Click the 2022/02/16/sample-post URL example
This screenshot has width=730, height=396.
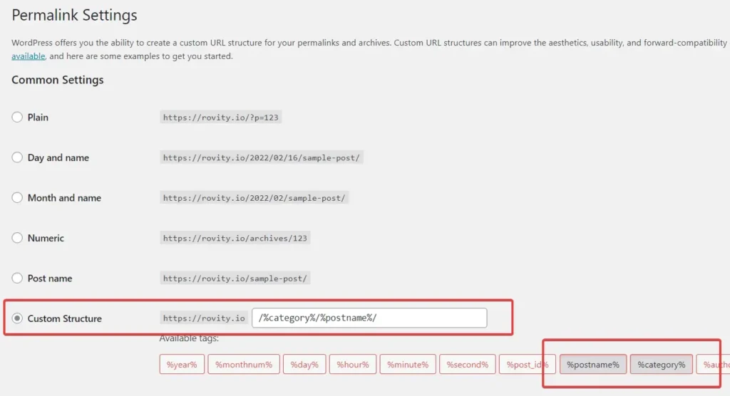(261, 157)
